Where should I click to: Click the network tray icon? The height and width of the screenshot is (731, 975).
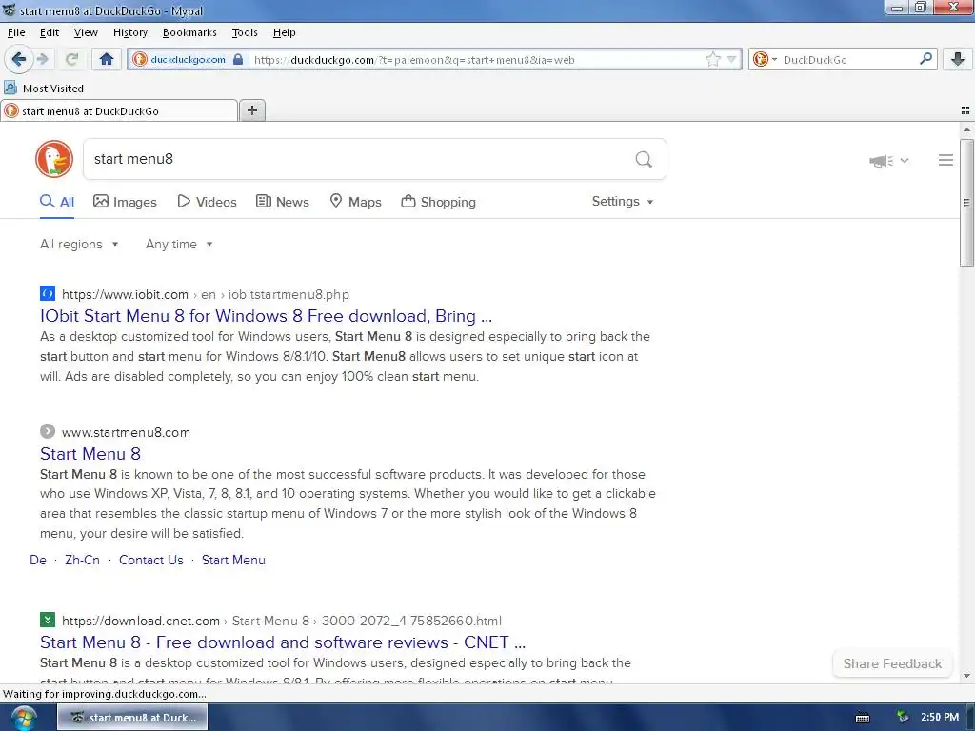pyautogui.click(x=903, y=718)
